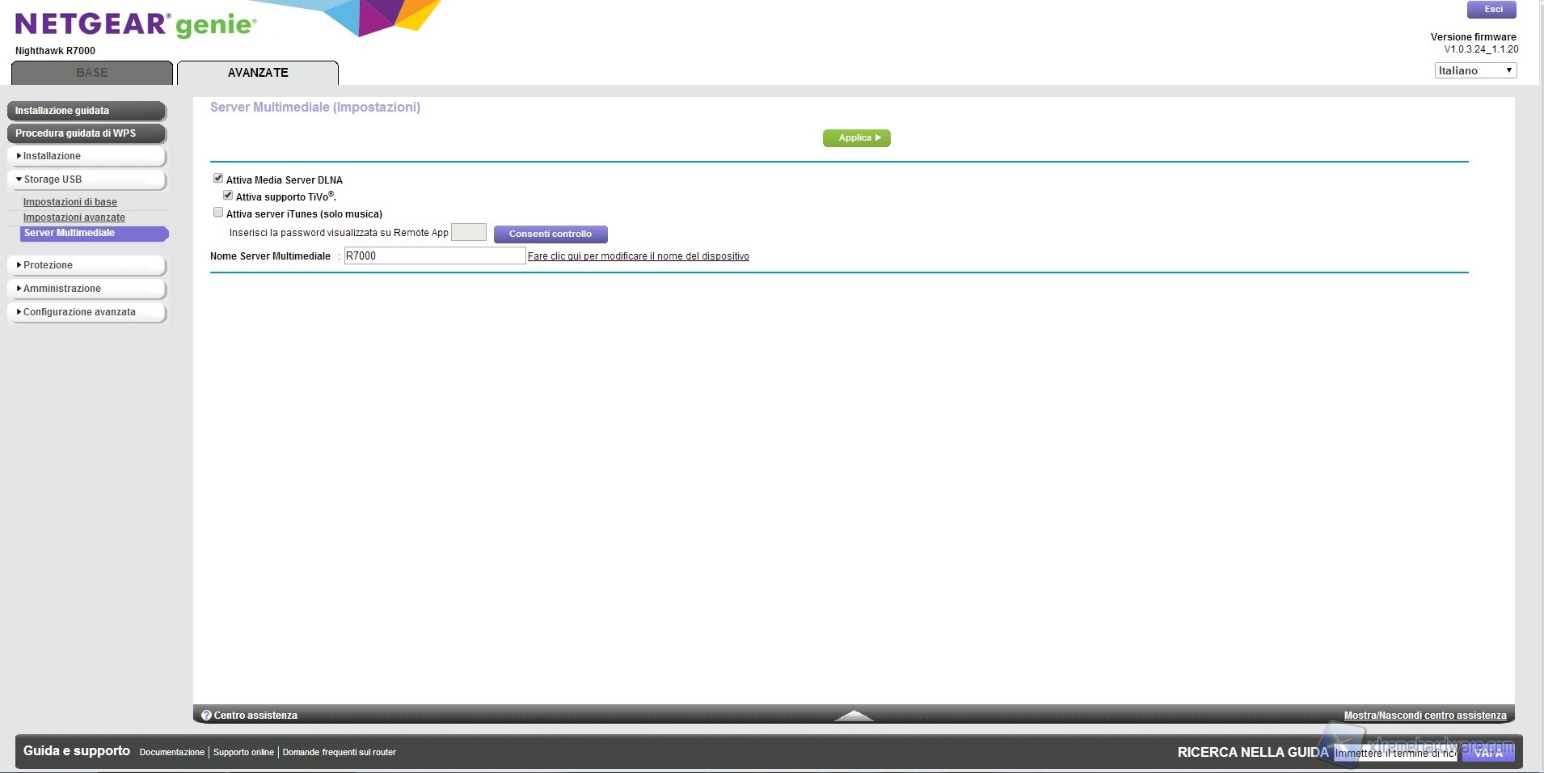Switch to the BASE tab
The image size is (1544, 773).
coord(92,73)
